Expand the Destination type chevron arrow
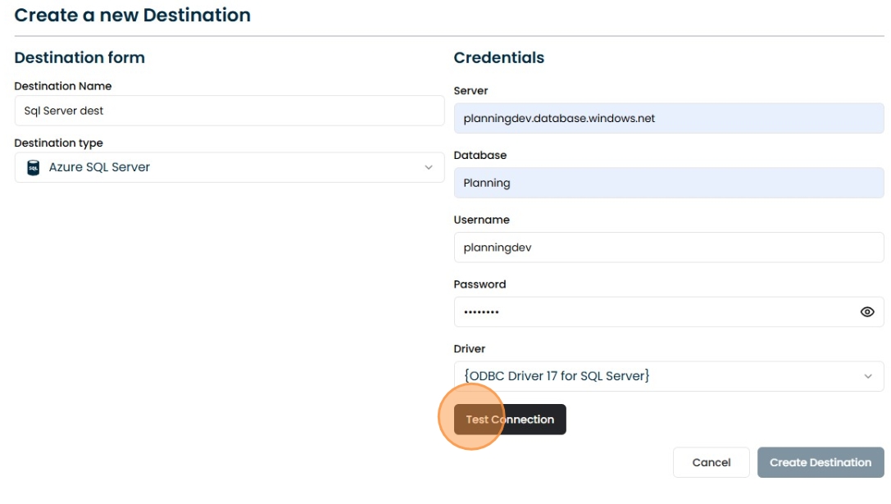The height and width of the screenshot is (504, 891). (428, 168)
